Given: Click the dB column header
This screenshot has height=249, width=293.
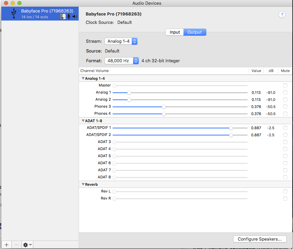Looking at the screenshot, I should 271,71.
